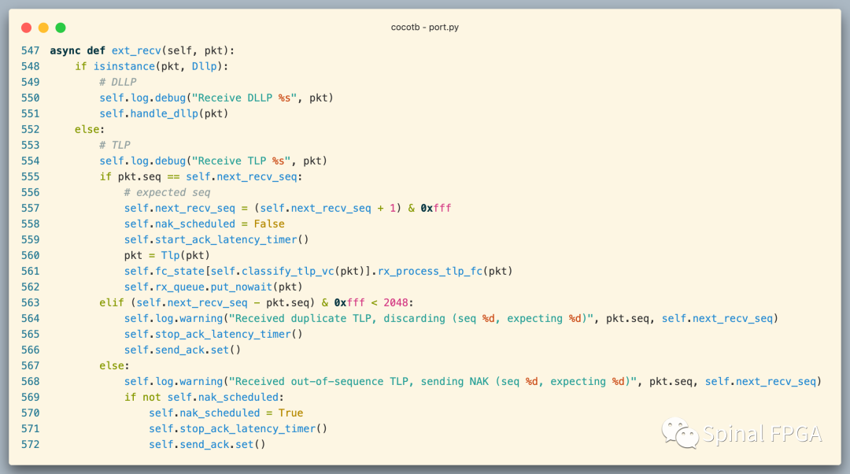Click string "Receive TLP %s" on line 554
The width and height of the screenshot is (850, 474).
coord(242,161)
